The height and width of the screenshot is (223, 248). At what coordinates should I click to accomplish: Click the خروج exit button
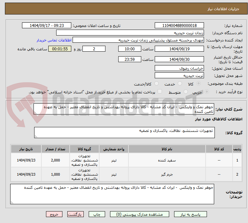[x=54, y=214]
